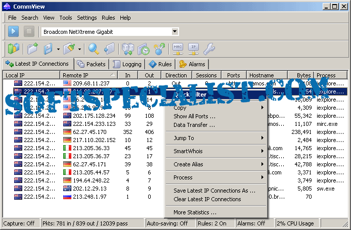Open the dropdown arrow beside Save icon

click(x=58, y=49)
